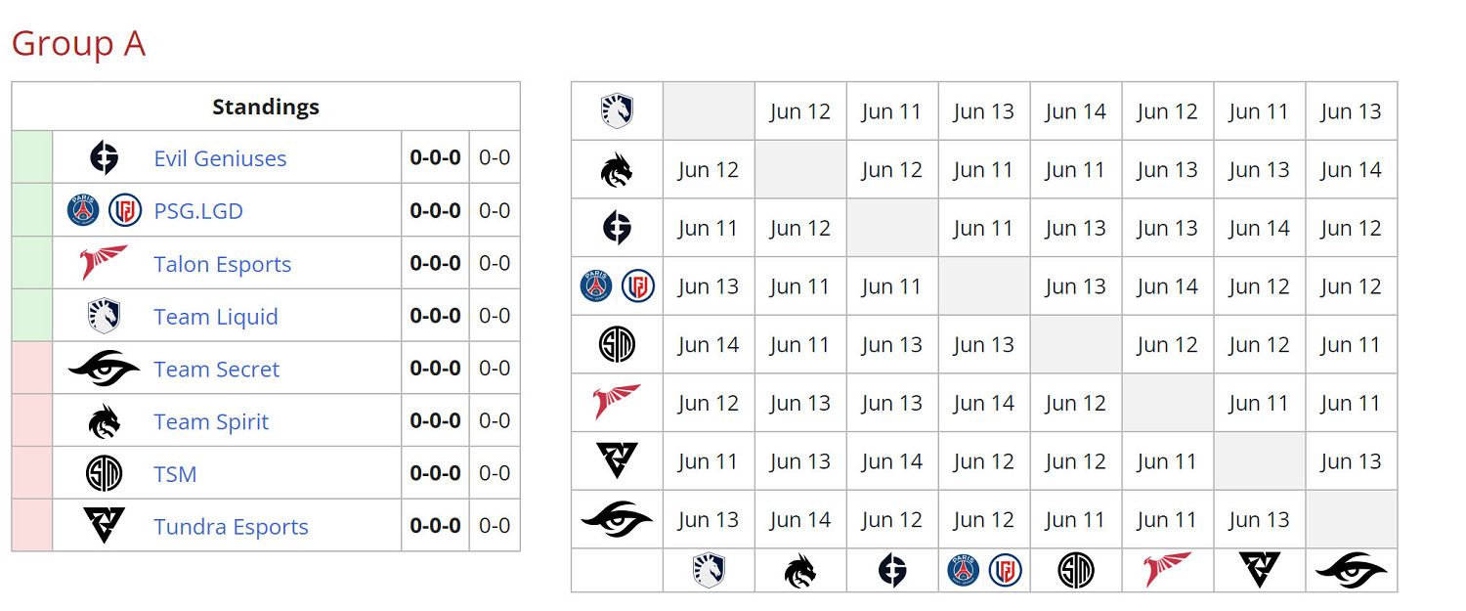
Task: Go to the Talon Esports team page link
Action: tap(222, 264)
